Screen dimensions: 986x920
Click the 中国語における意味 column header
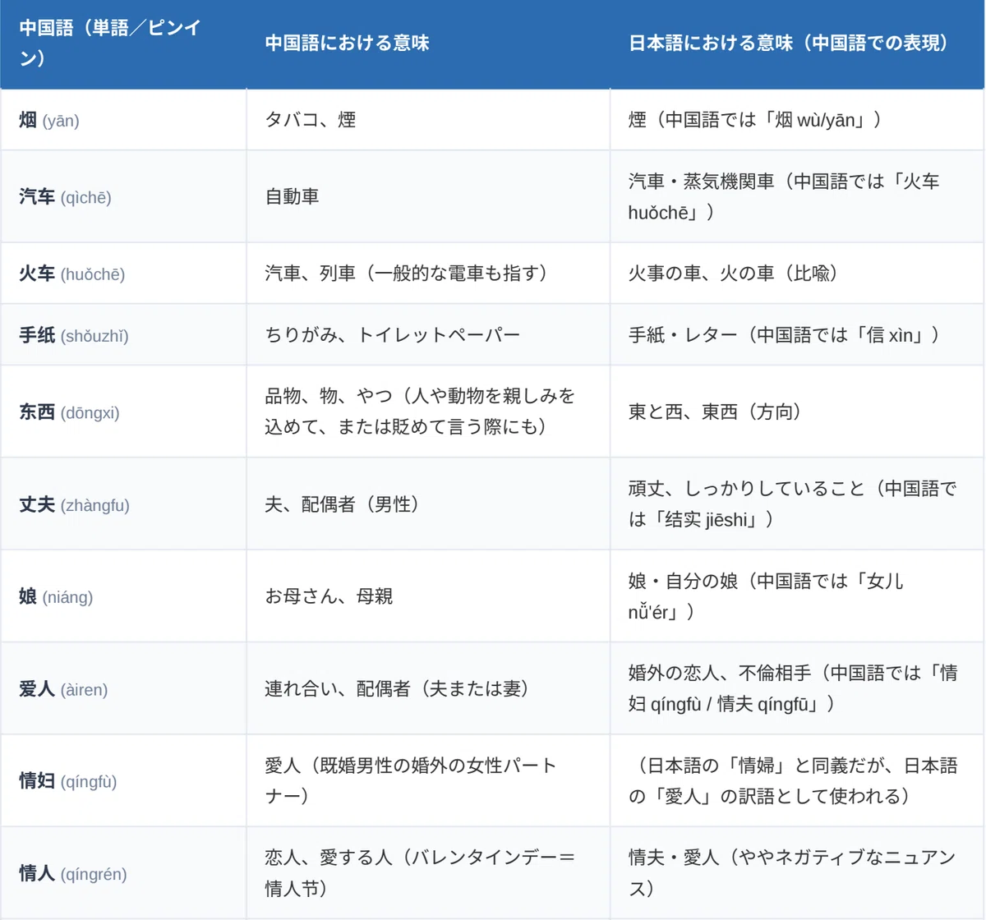tap(428, 44)
